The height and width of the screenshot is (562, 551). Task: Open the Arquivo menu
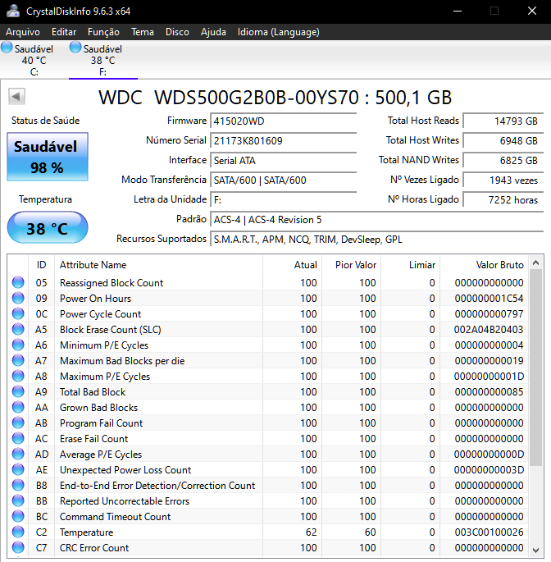click(23, 32)
